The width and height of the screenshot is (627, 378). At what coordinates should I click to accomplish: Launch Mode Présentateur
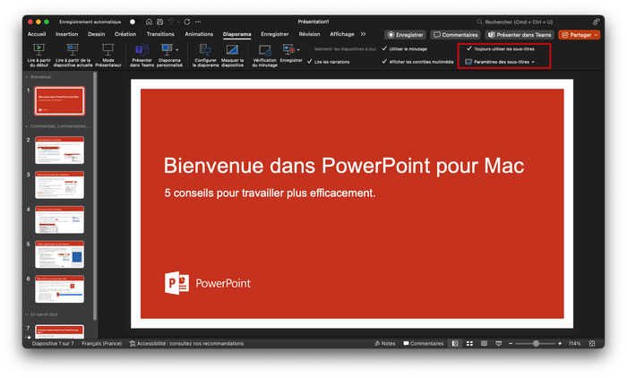[108, 55]
